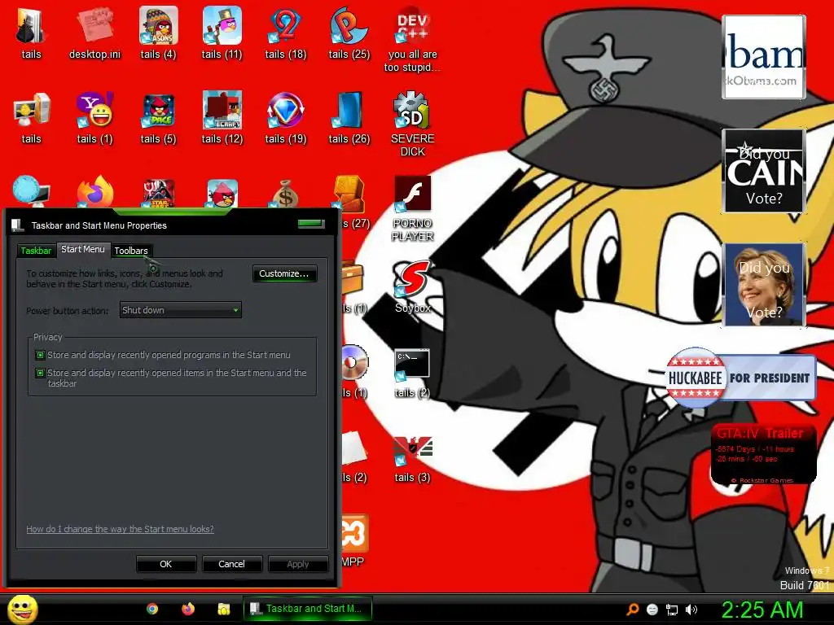Open the volume speaker tray icon
The image size is (834, 625).
(691, 610)
